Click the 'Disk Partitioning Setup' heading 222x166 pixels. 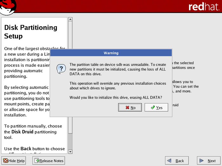tap(30, 32)
